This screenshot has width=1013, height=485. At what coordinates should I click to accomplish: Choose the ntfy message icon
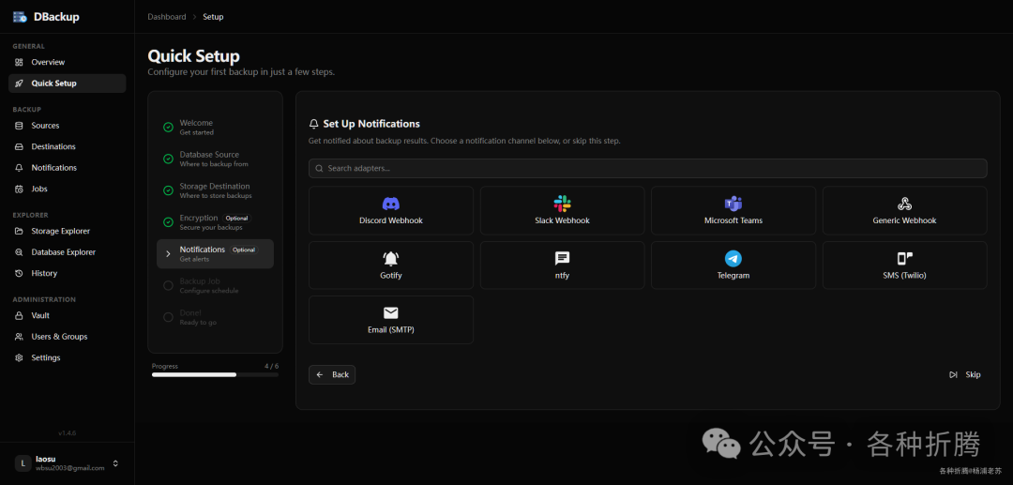pos(562,259)
